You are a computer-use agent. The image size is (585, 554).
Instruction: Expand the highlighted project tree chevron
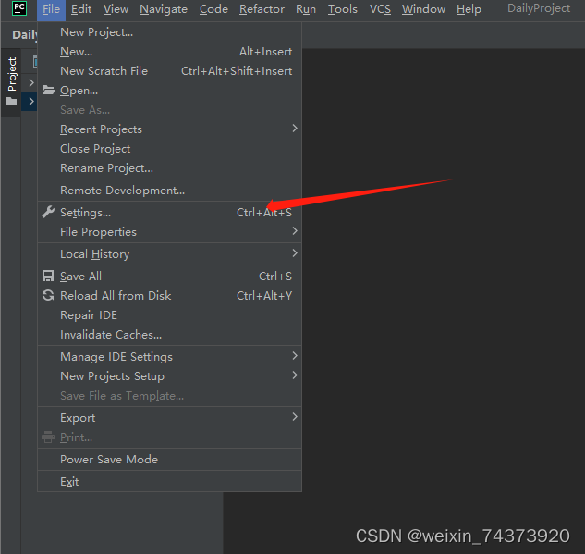31,101
